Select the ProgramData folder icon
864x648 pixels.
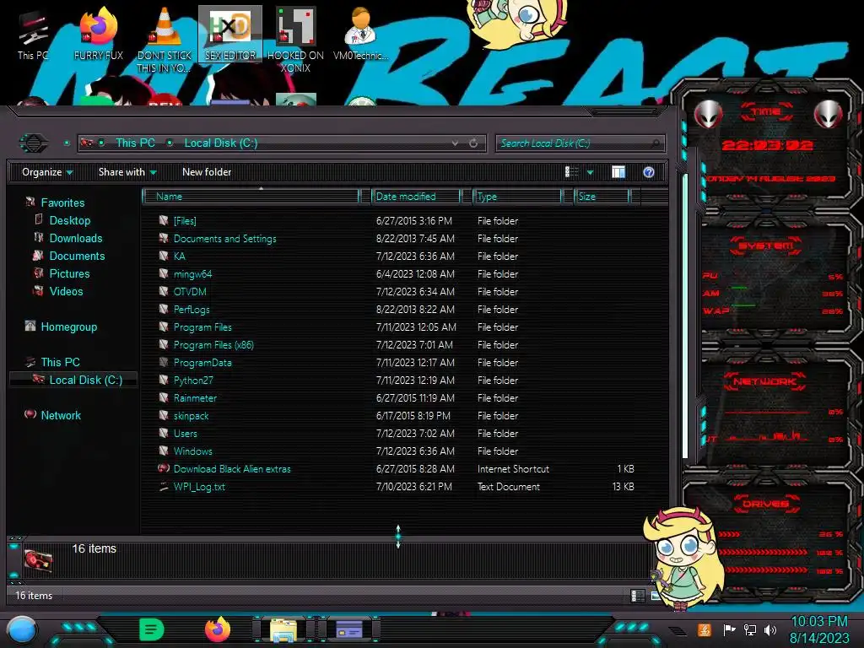click(x=164, y=362)
